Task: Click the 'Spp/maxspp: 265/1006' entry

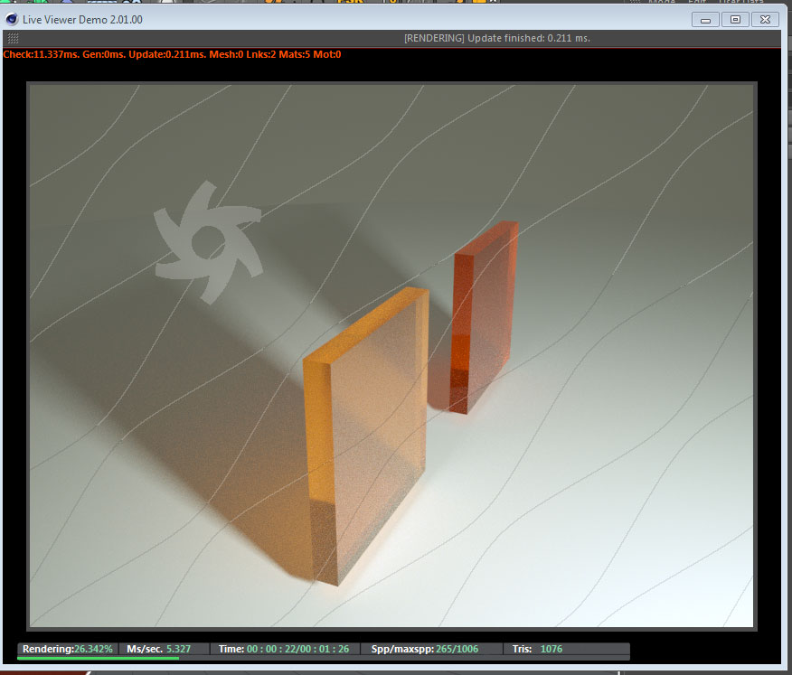Action: point(425,649)
